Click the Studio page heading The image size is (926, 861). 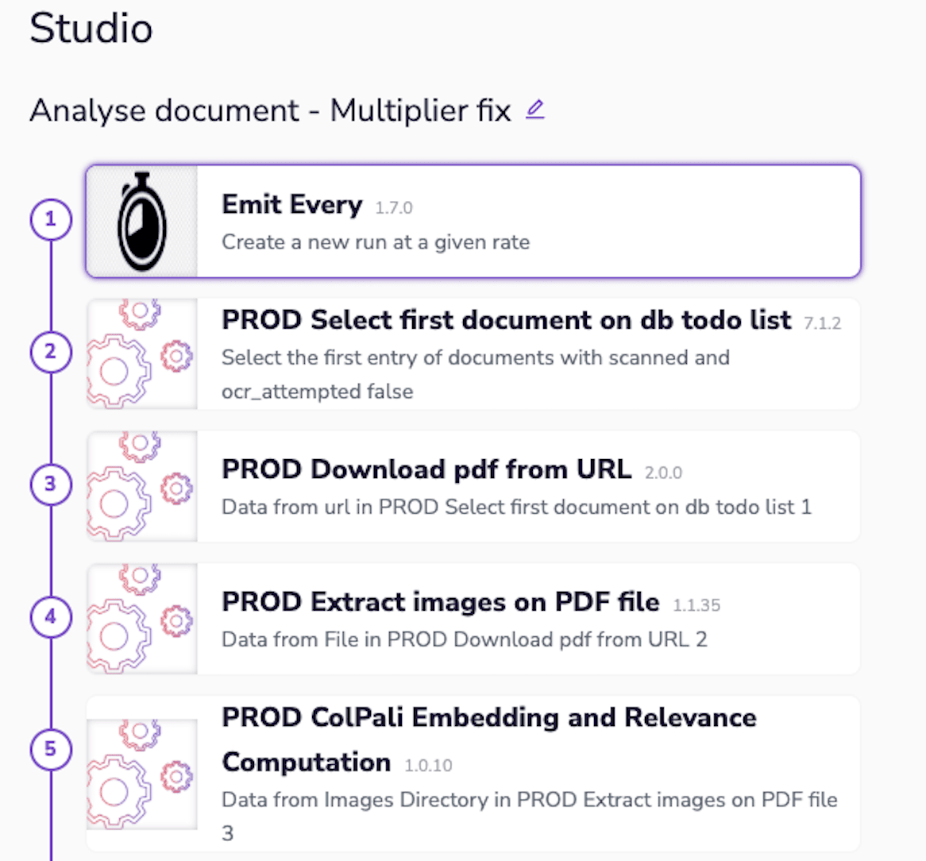(x=91, y=29)
